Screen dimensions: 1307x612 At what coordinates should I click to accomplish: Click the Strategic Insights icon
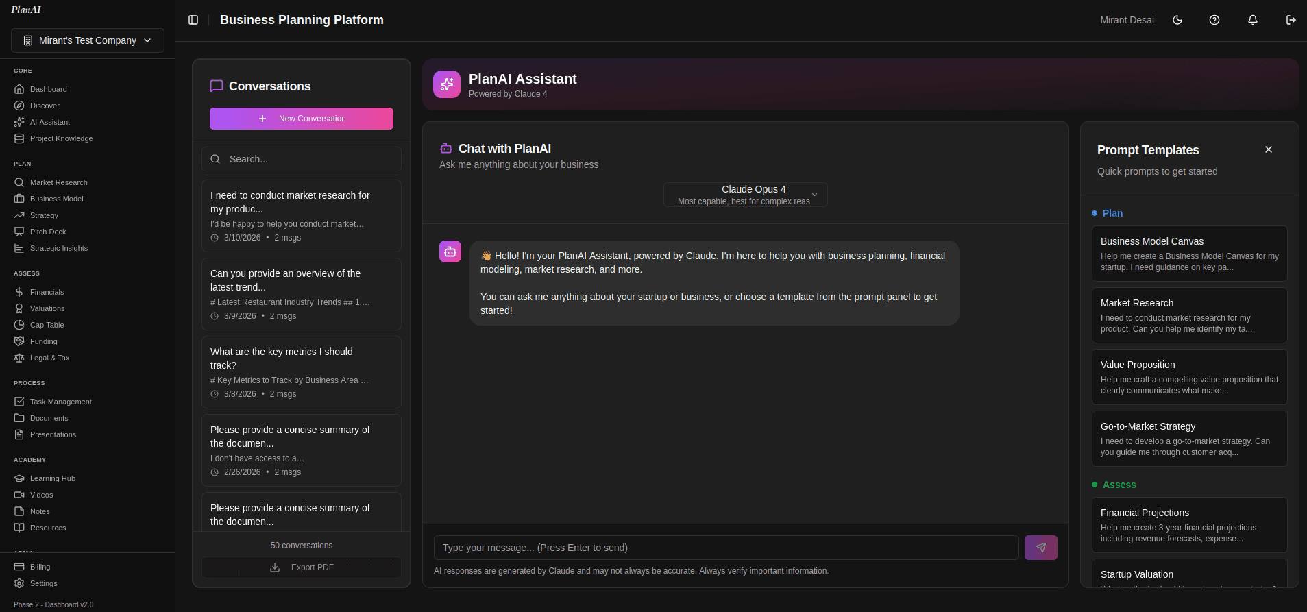[19, 248]
